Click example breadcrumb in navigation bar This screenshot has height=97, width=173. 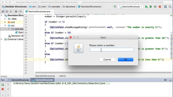[x=54, y=7]
